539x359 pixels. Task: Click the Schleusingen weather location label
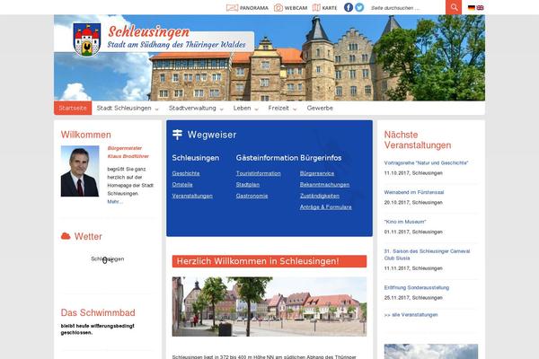[x=107, y=258]
